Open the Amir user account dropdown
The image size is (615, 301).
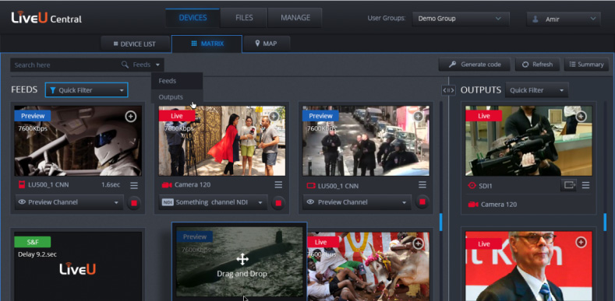pos(564,19)
